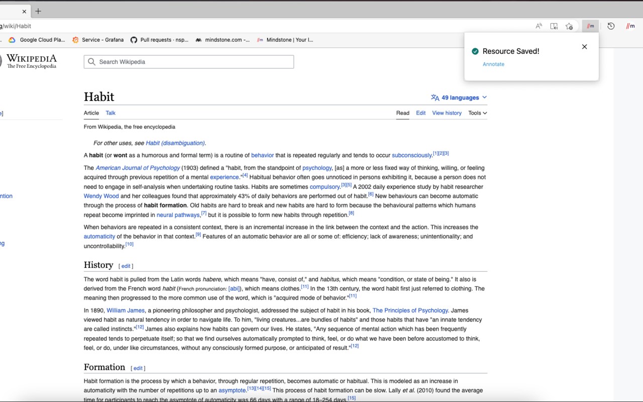Click the 'Habit' page title heading
The image size is (643, 402).
[99, 97]
